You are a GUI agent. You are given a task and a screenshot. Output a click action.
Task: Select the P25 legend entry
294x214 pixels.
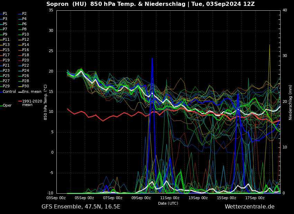pos(6,76)
